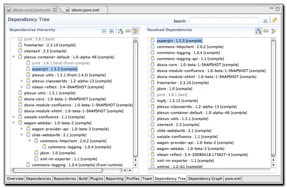287x188 pixels.
Task: Collapse all in Dependencies Hierarchy
Action: tap(104, 31)
